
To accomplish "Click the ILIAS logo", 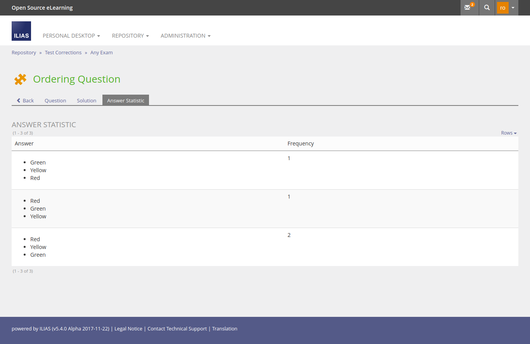I will click(x=21, y=31).
